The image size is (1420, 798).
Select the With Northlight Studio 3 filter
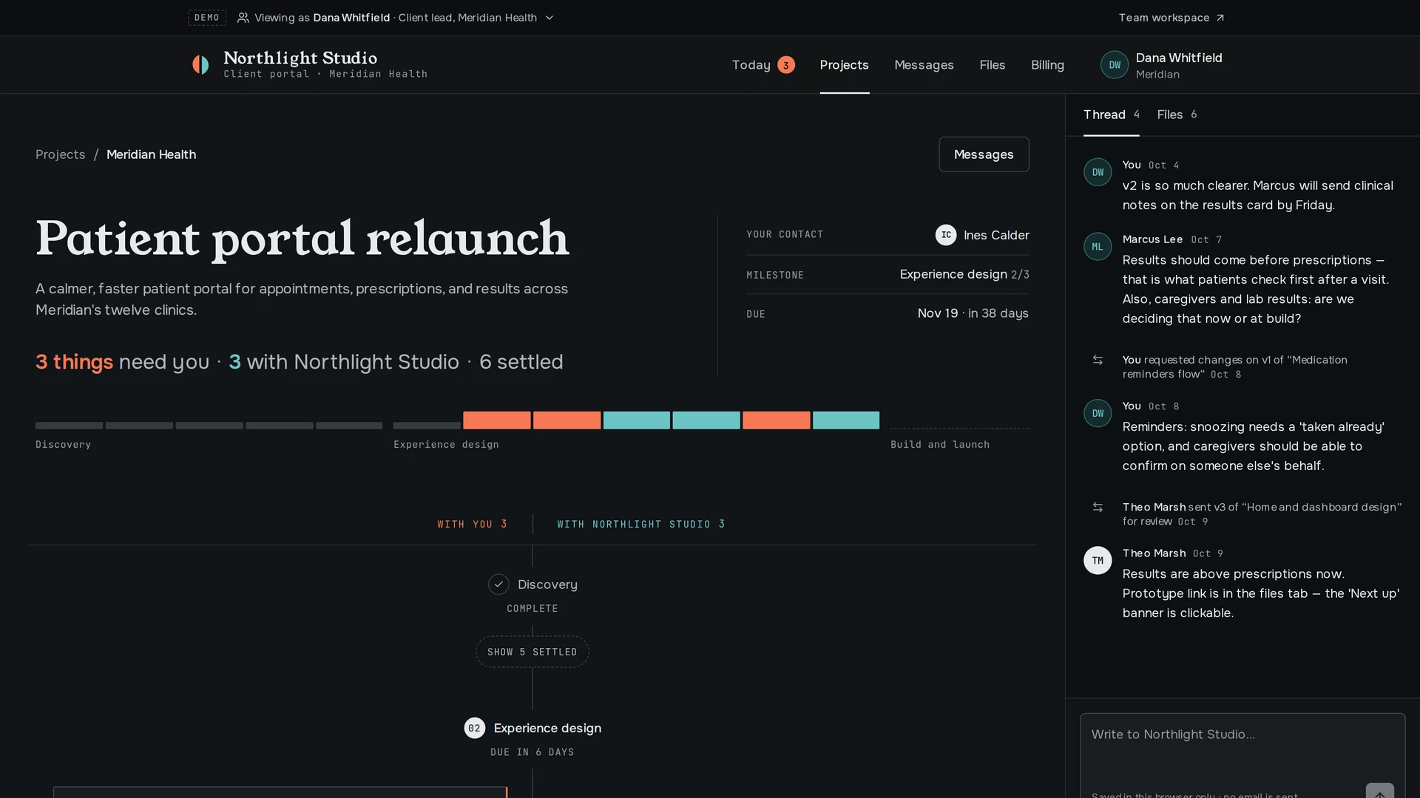[x=640, y=524]
